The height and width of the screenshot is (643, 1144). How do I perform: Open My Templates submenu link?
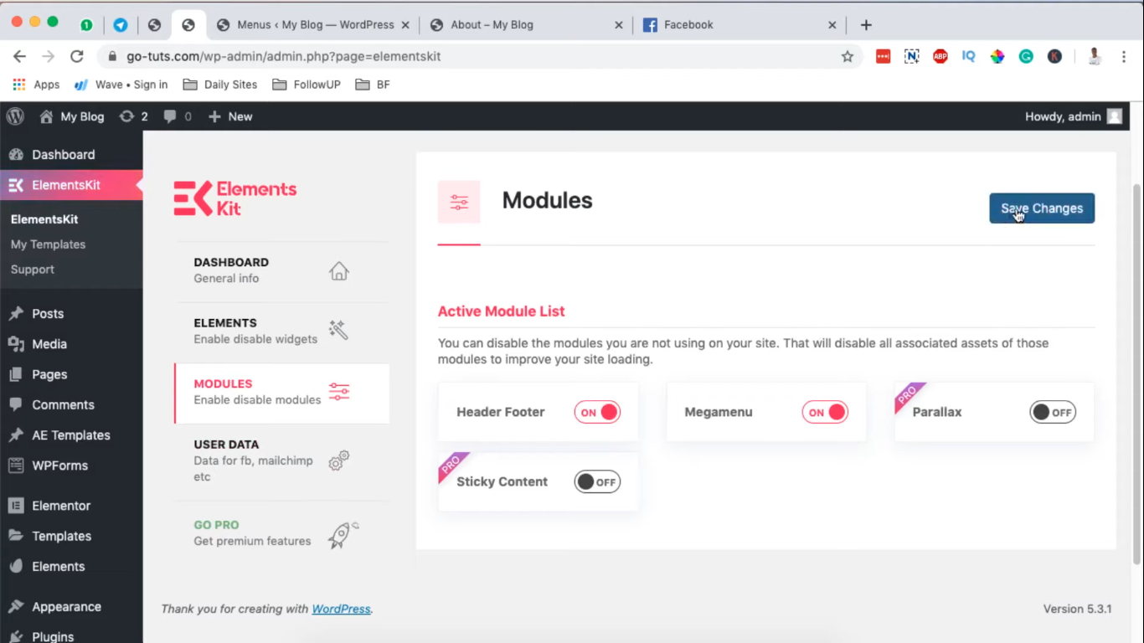48,244
